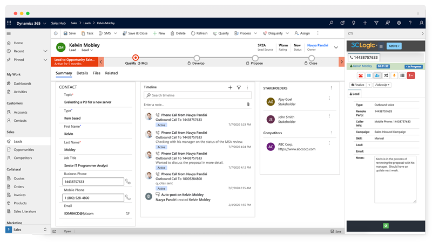432x242 pixels.
Task: Open the Active status dropdown in 3CLogic
Action: tap(394, 46)
